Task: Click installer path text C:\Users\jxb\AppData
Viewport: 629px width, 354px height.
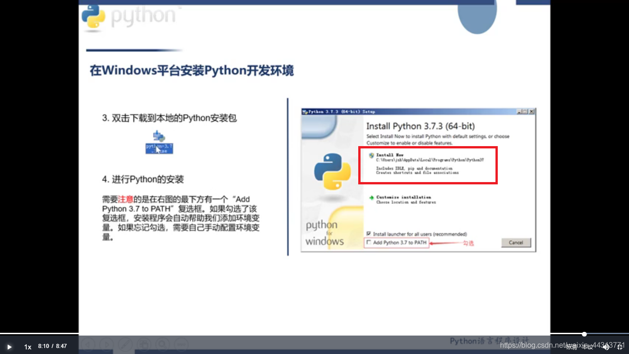Action: [x=430, y=160]
